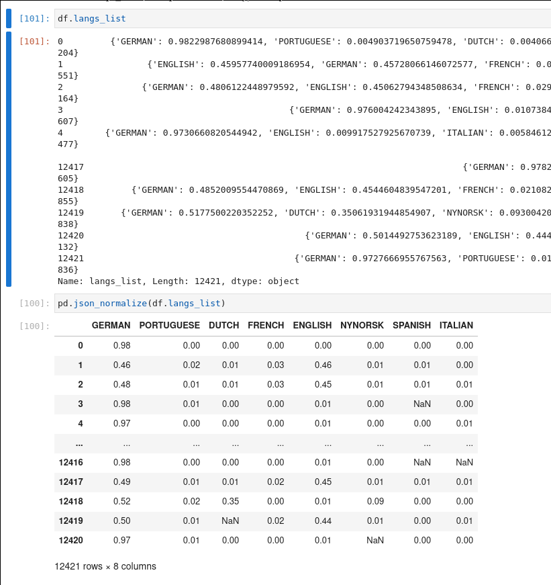
Task: Click the '12421 rows × 8 columns' summary
Action: (105, 566)
